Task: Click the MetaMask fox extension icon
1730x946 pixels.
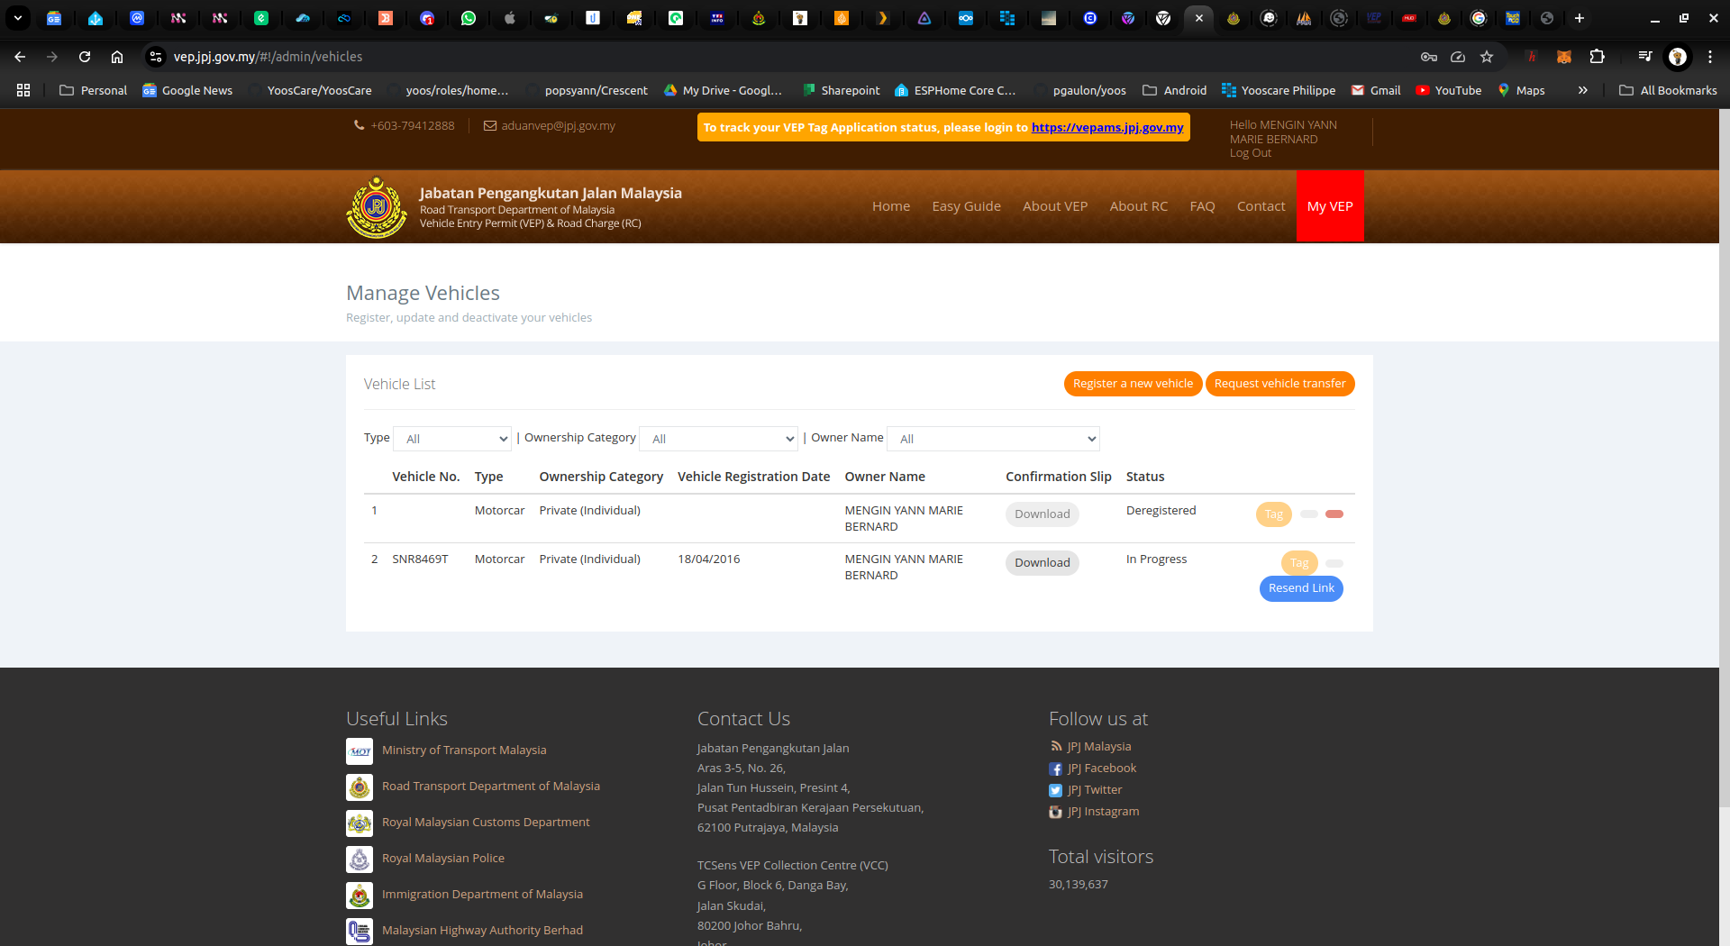Action: [x=1564, y=57]
